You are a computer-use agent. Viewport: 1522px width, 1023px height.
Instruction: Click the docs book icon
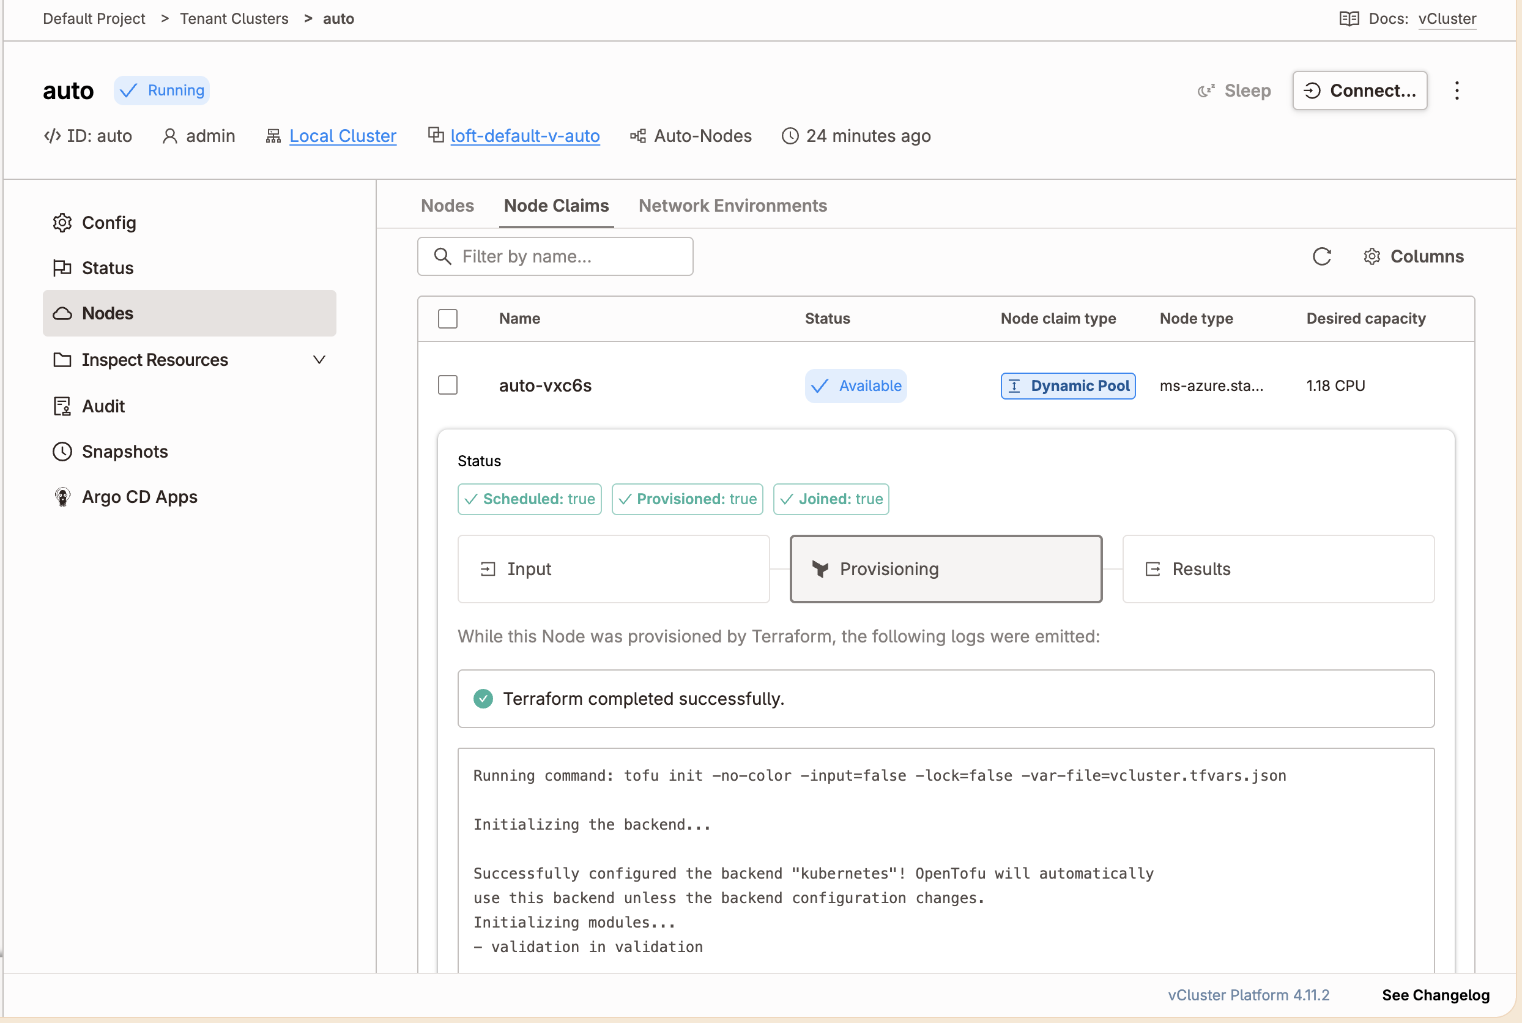tap(1348, 18)
